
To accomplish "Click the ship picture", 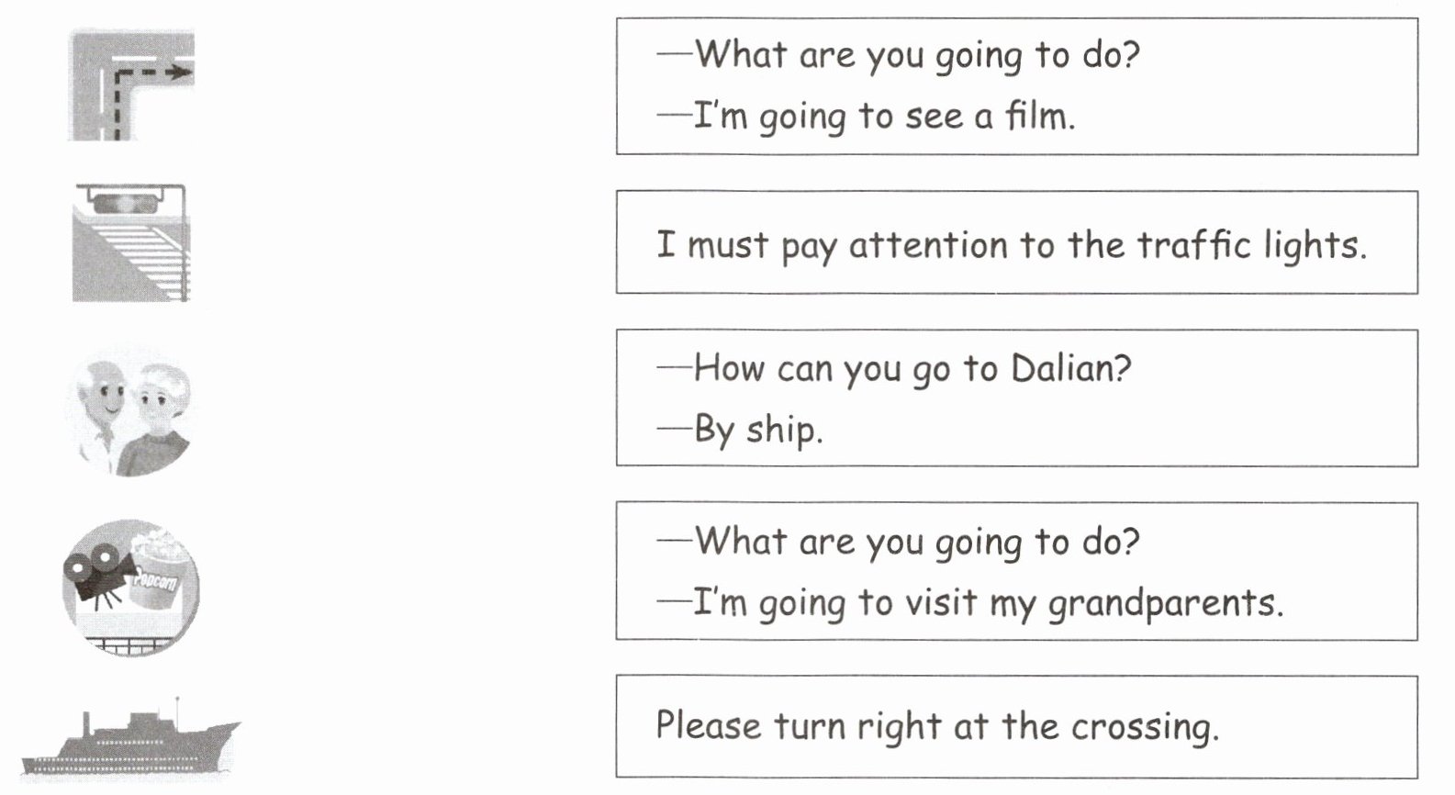I will (x=130, y=740).
